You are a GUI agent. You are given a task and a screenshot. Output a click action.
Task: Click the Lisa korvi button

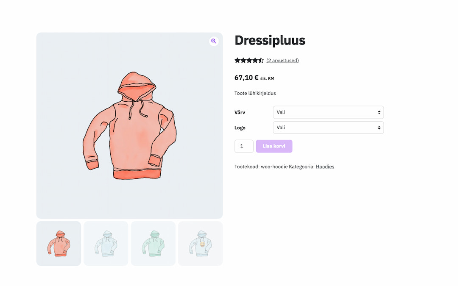pos(274,146)
